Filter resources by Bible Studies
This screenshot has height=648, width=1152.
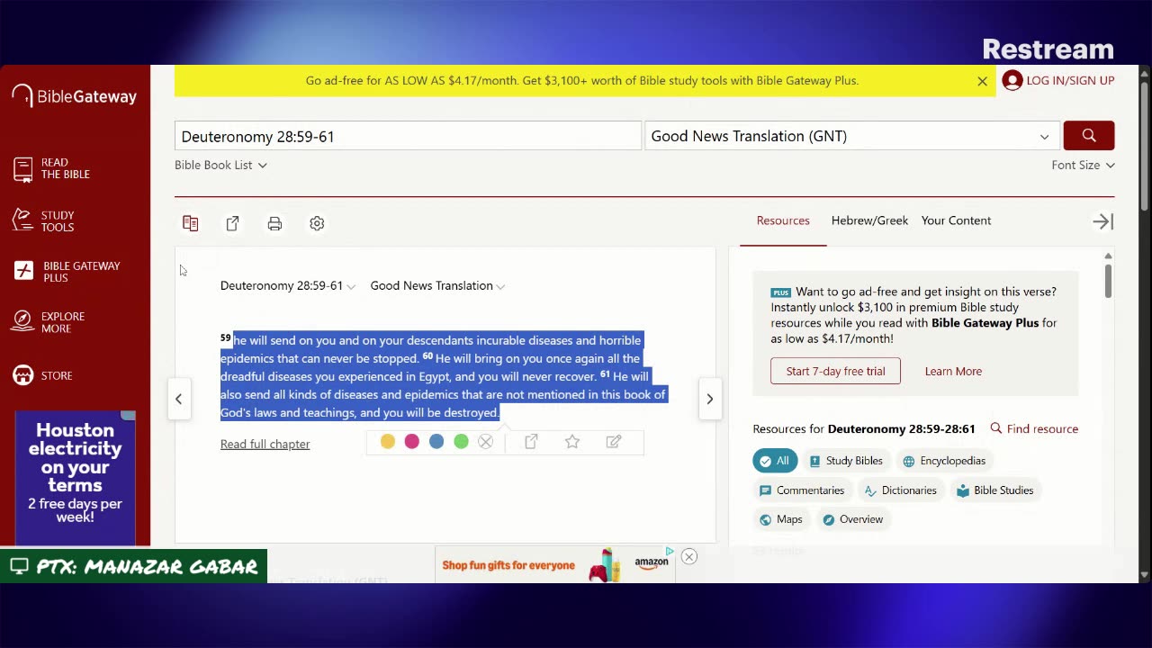(x=994, y=490)
